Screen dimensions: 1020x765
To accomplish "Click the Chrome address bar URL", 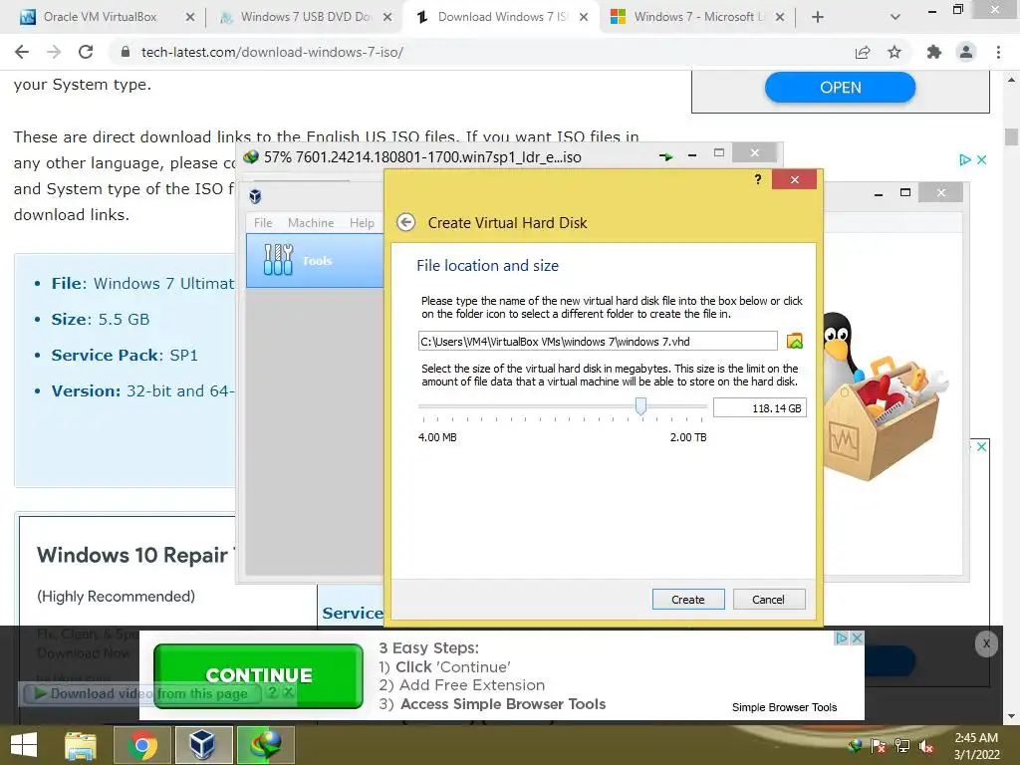I will pyautogui.click(x=272, y=52).
